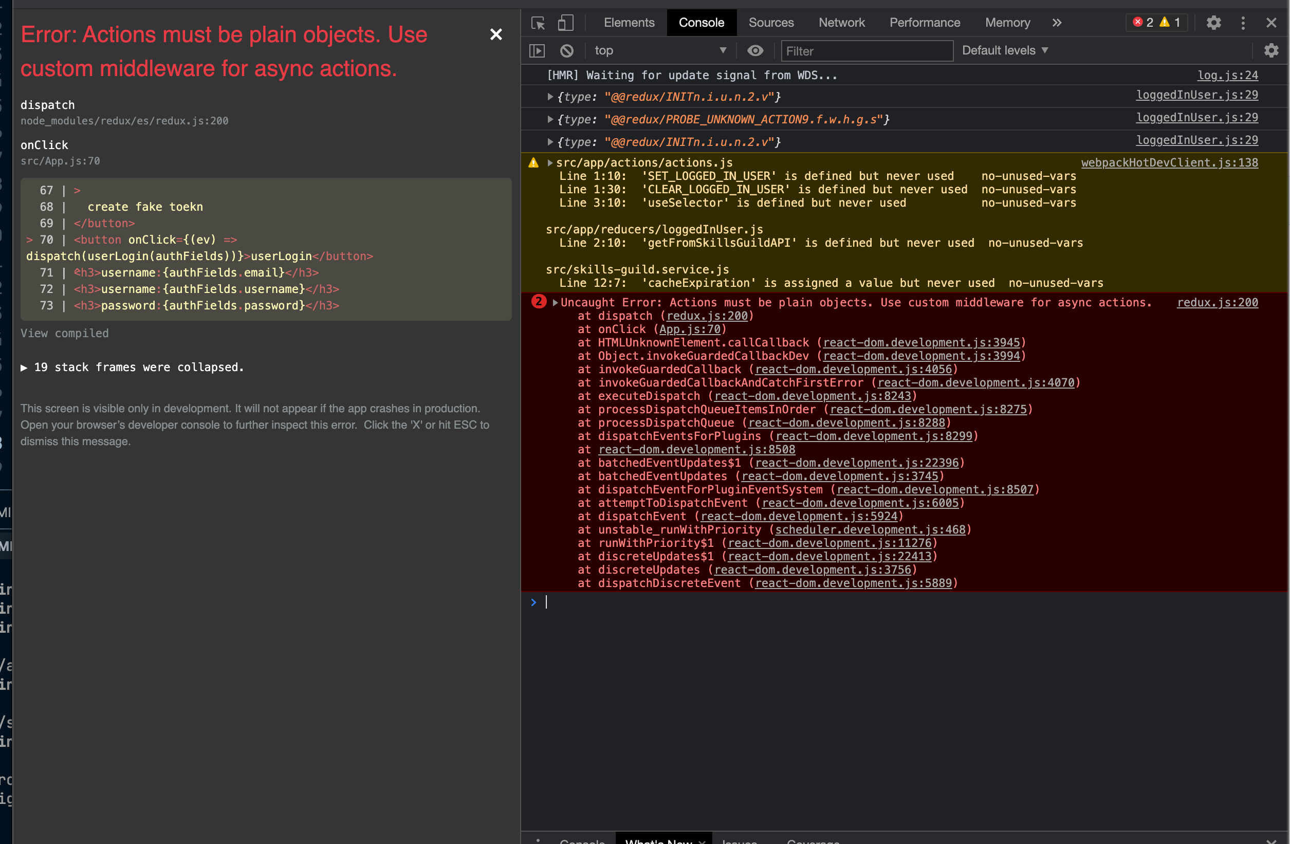Open the Default levels dropdown

(x=1004, y=50)
